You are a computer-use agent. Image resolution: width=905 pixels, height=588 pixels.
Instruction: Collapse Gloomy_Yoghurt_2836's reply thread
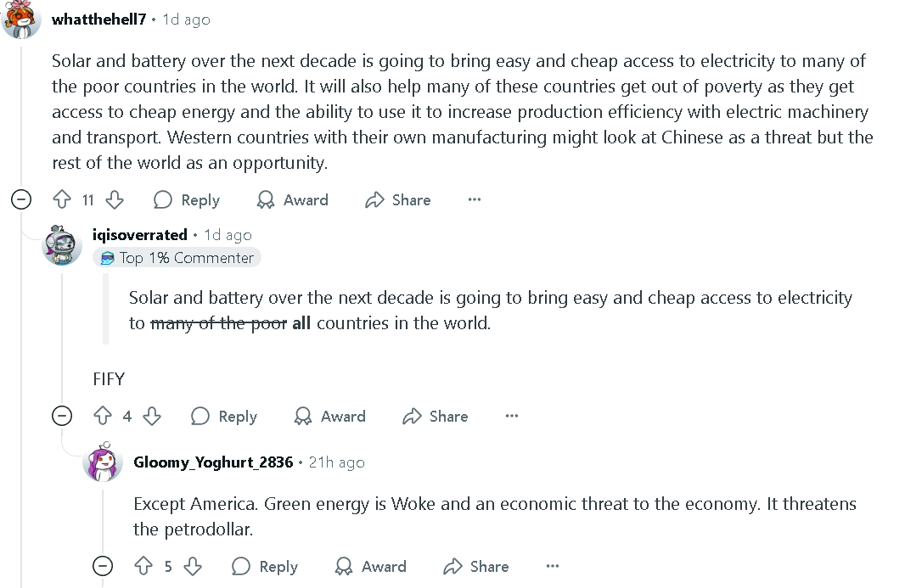click(102, 567)
